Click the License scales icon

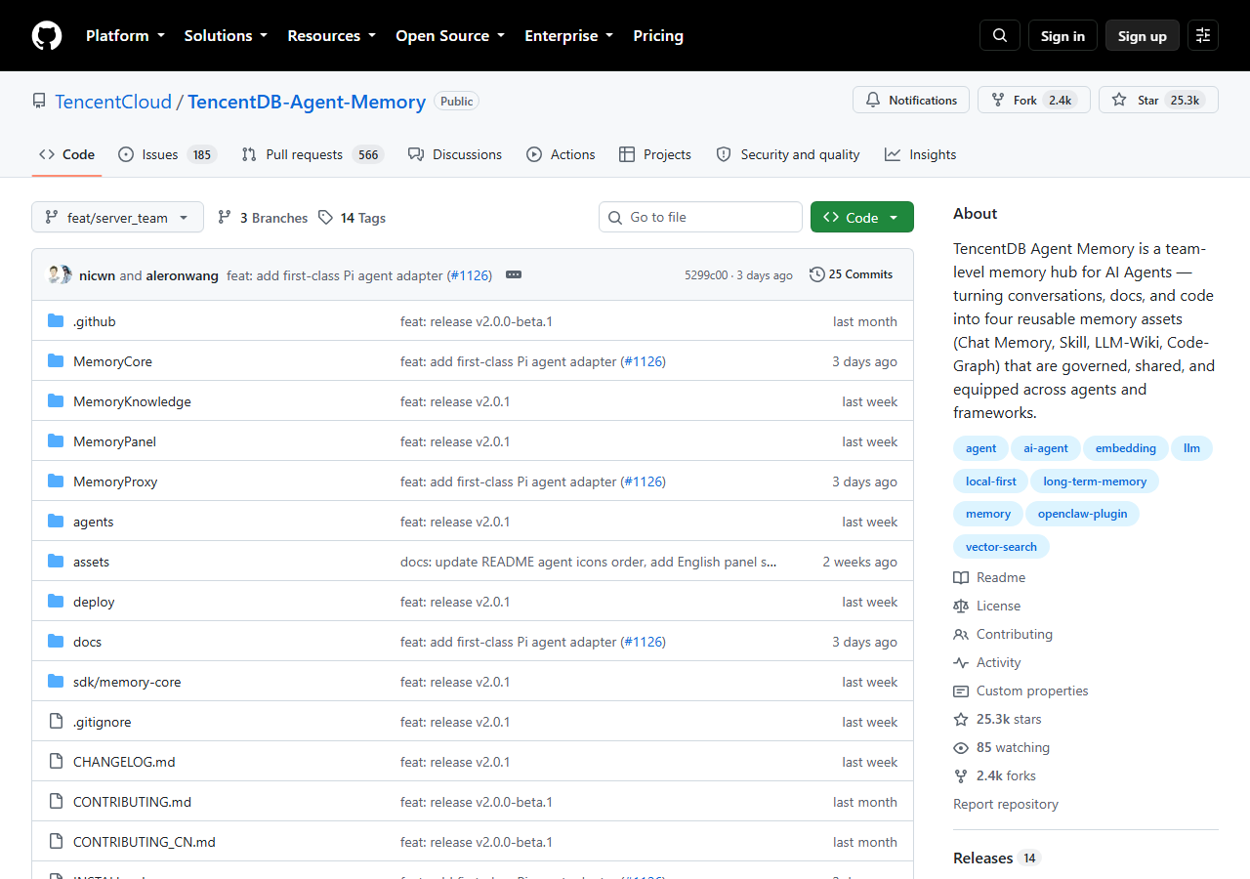pyautogui.click(x=961, y=606)
